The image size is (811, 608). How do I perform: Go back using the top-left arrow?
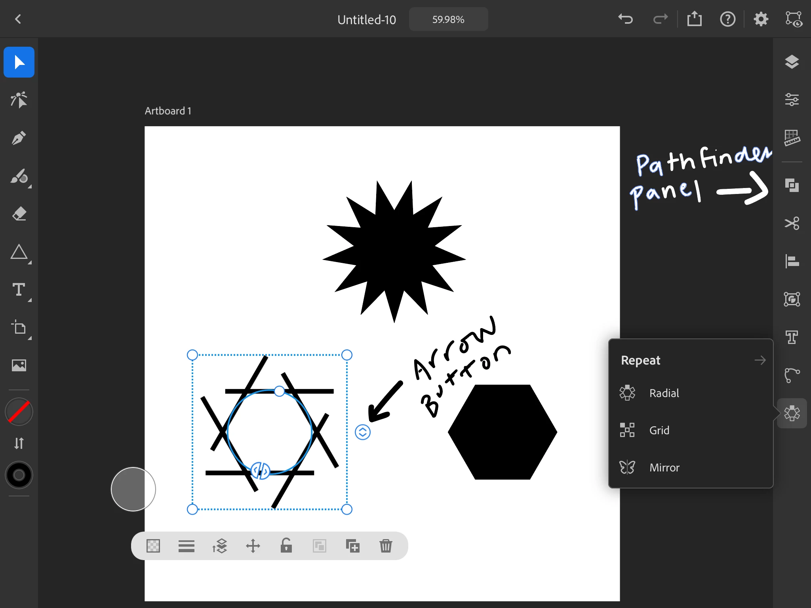tap(18, 19)
